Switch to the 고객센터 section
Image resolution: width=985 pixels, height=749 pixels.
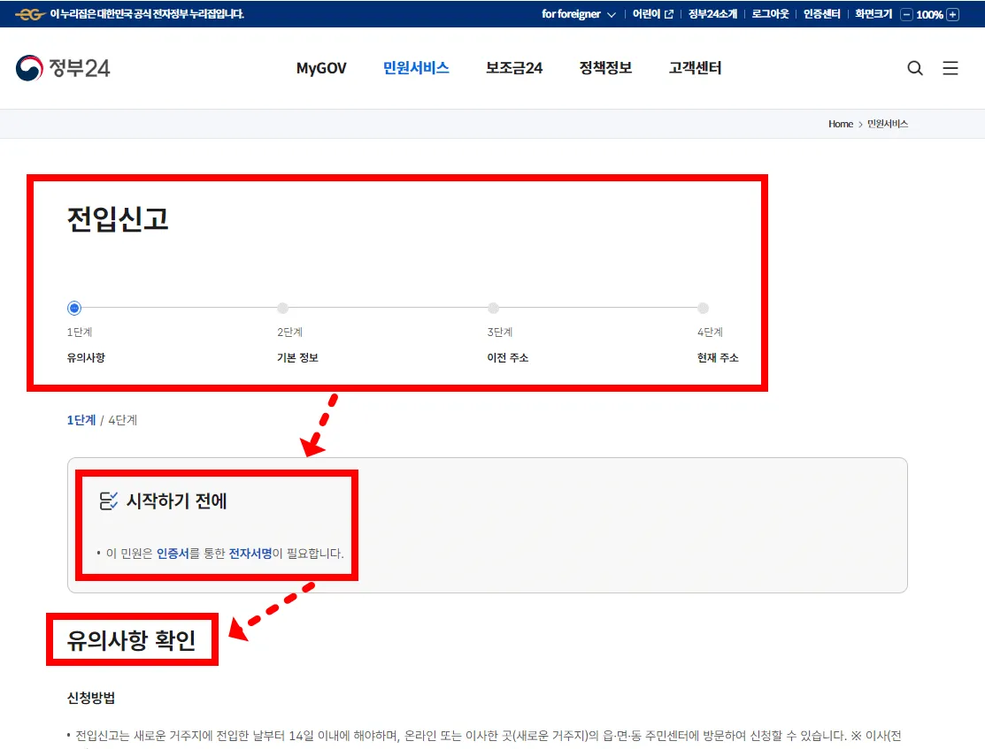pyautogui.click(x=695, y=68)
